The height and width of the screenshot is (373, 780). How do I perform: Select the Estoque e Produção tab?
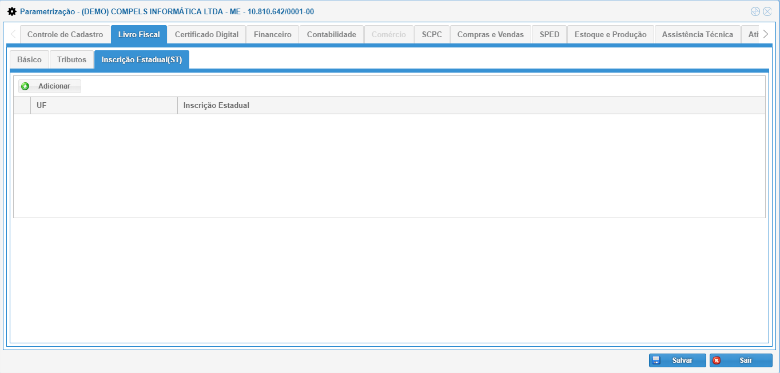[611, 34]
